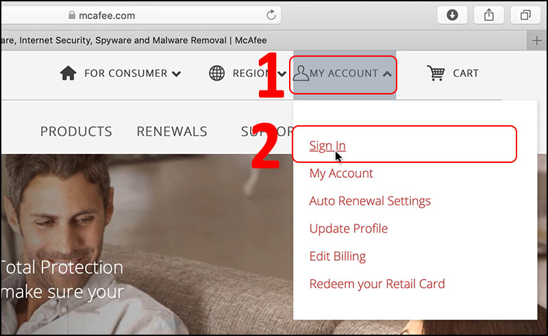Viewport: 548px width, 336px height.
Task: Click the Sign In link
Action: [327, 146]
